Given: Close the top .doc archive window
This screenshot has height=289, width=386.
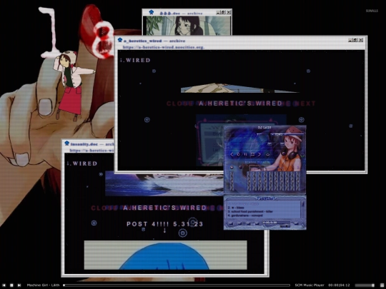Looking at the screenshot, I should click(229, 12).
